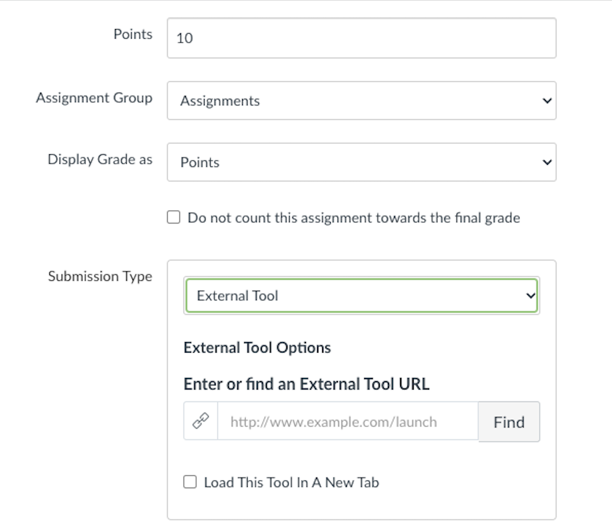Focus the External Tool URL input field

347,422
